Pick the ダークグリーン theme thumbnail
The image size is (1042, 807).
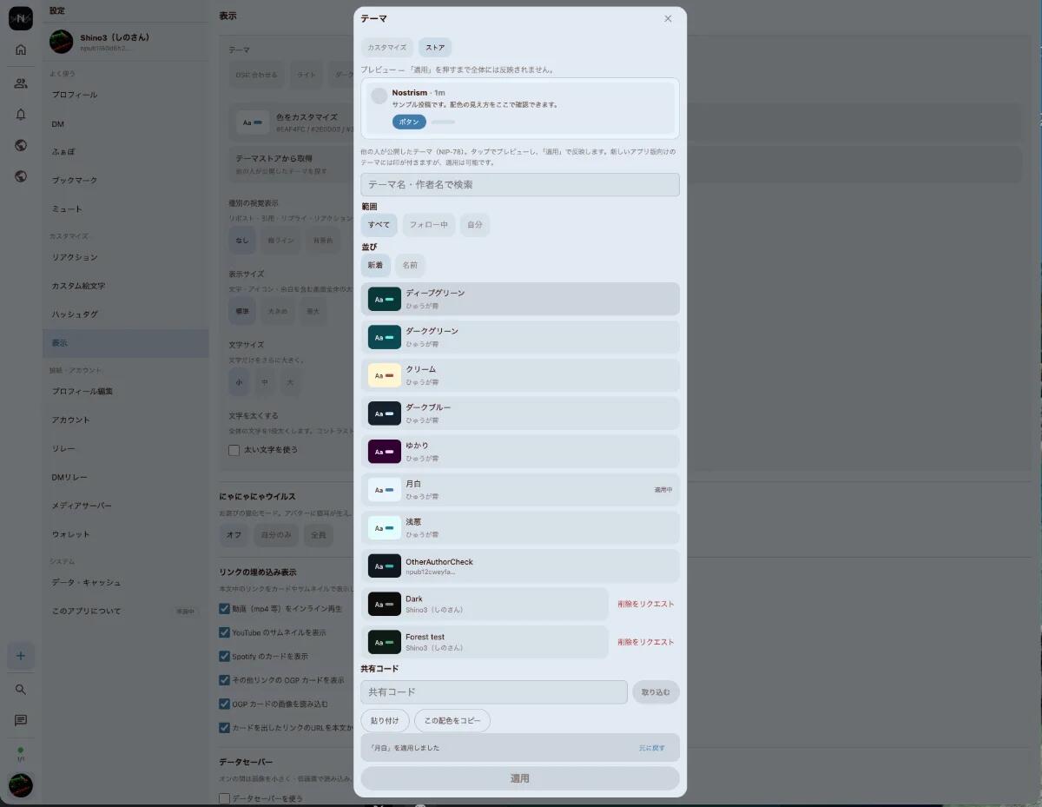pyautogui.click(x=385, y=337)
